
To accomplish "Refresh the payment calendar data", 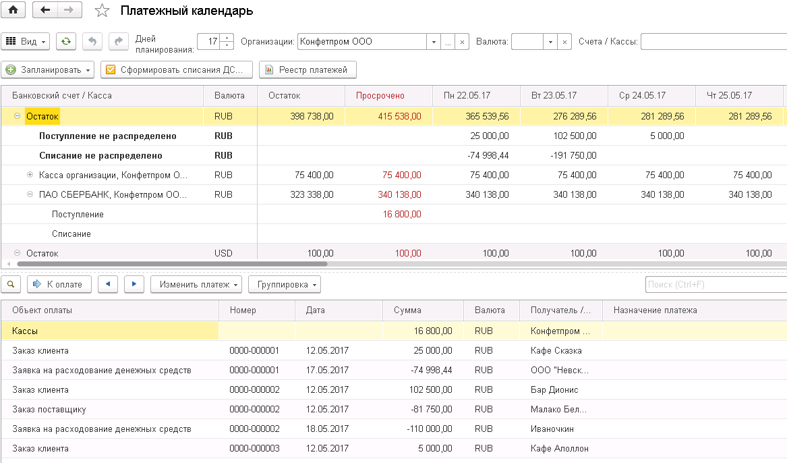I will click(x=65, y=42).
